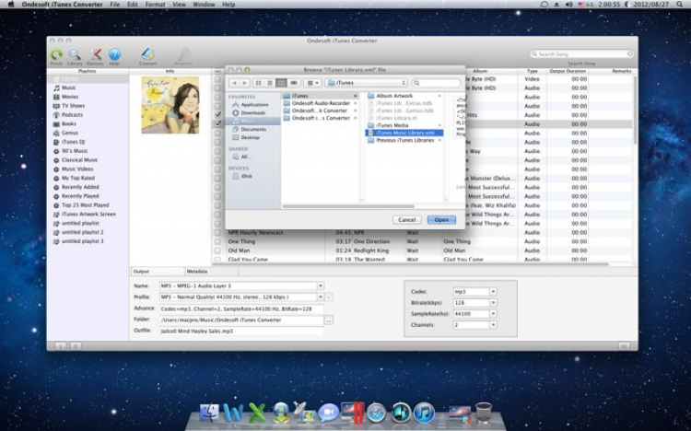Open the iTunes folder path dropdown
The image size is (691, 431).
(366, 83)
